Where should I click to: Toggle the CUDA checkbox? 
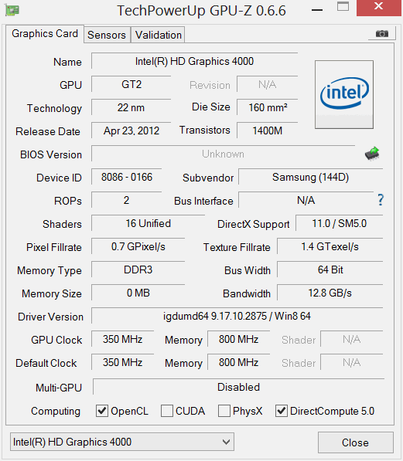(167, 411)
